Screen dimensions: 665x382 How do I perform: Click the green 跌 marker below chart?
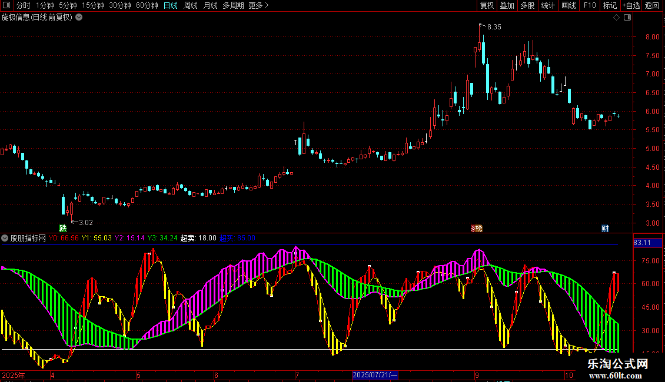coord(63,228)
